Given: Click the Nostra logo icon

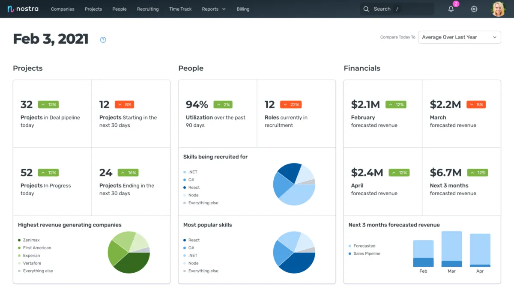Looking at the screenshot, I should [x=11, y=9].
